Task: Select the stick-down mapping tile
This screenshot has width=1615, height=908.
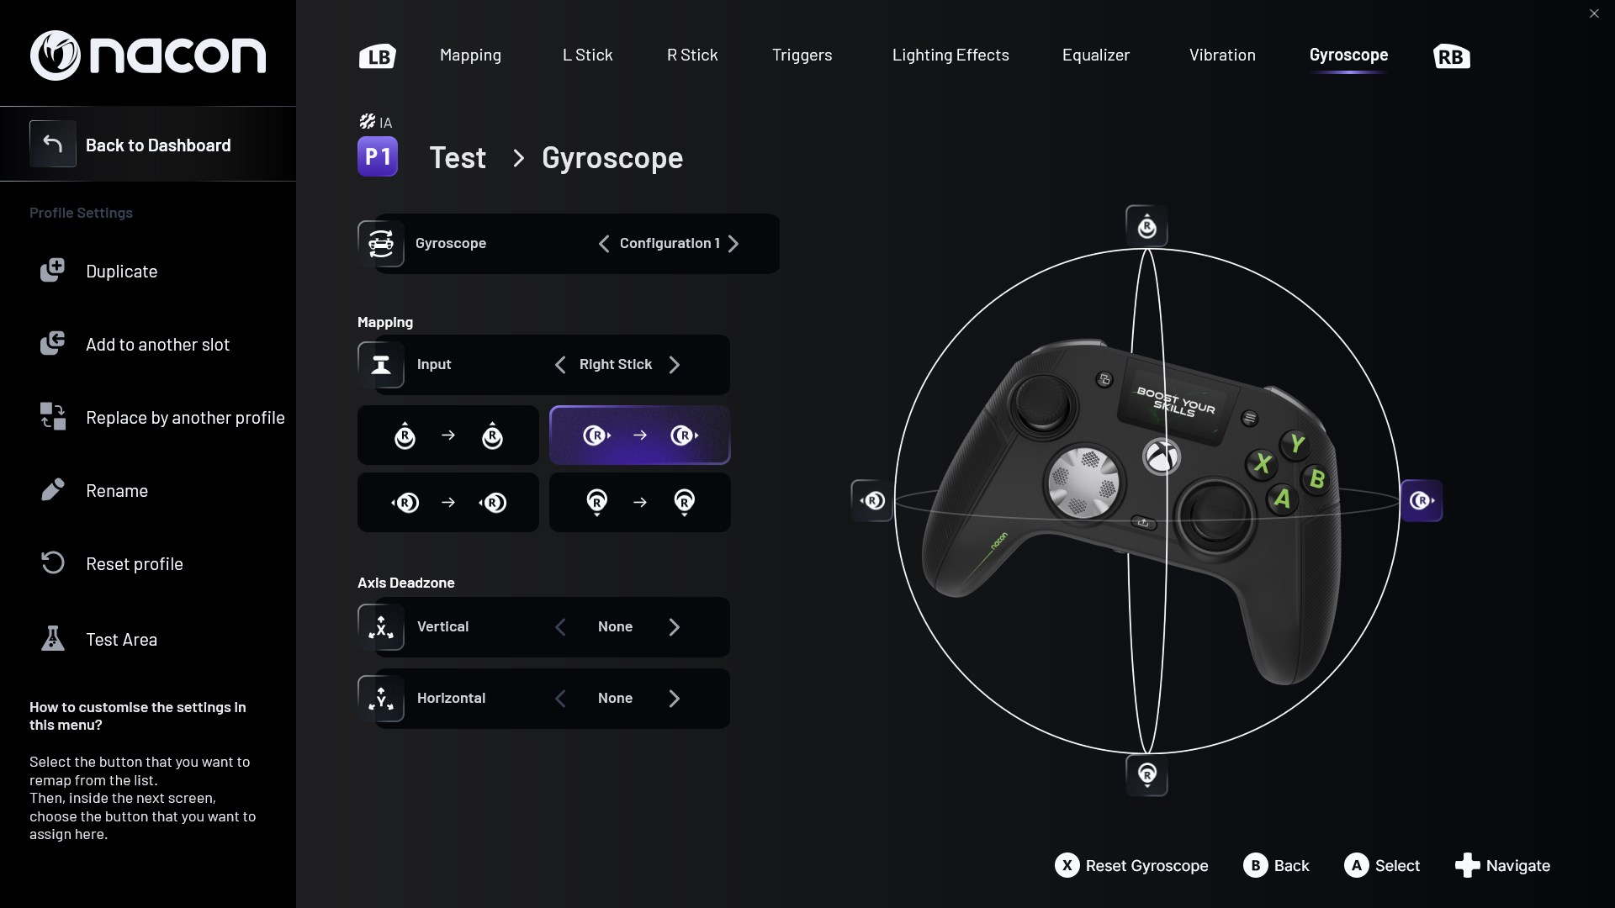Action: coord(639,502)
